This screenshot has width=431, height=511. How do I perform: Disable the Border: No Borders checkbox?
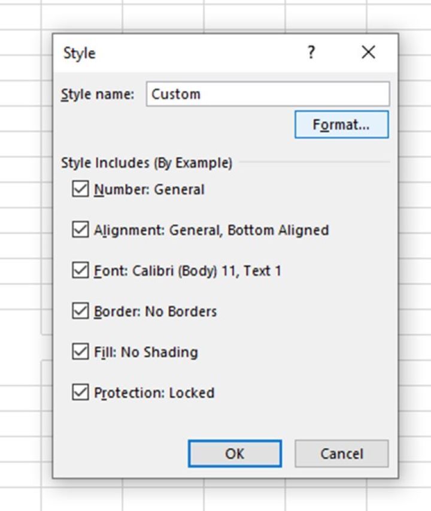point(80,312)
